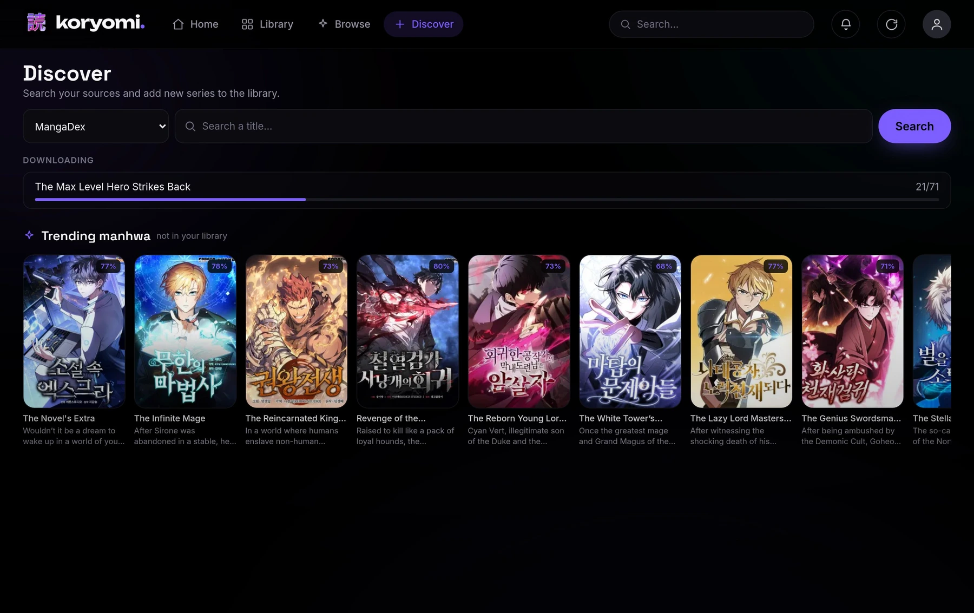Click the 'not in your library' label
Screen dimensions: 974x613
[192, 236]
